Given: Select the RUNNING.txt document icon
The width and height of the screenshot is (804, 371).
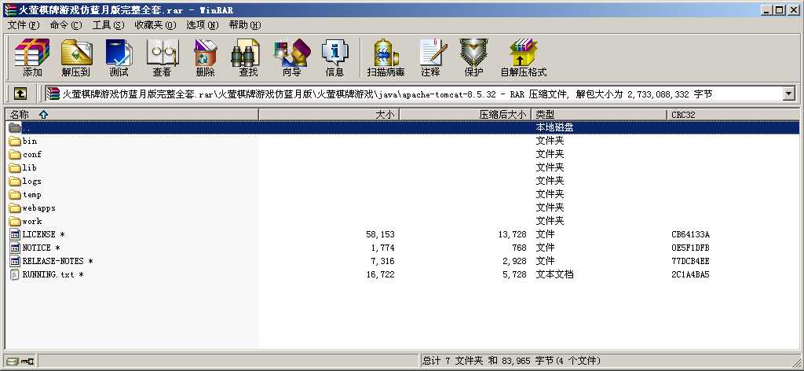Looking at the screenshot, I should point(15,274).
